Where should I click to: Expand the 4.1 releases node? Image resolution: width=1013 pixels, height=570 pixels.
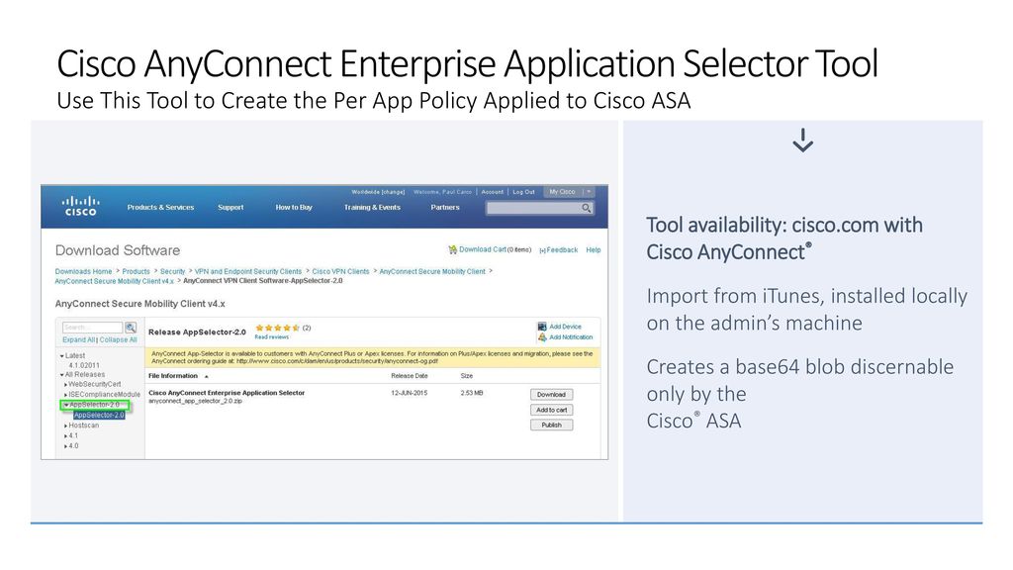coord(66,436)
